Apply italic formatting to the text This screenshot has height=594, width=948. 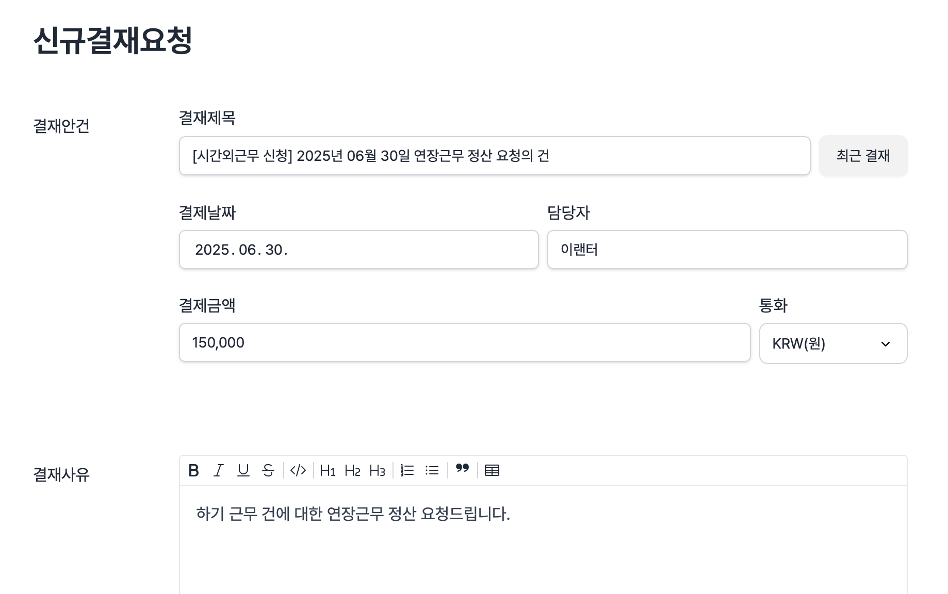(219, 470)
